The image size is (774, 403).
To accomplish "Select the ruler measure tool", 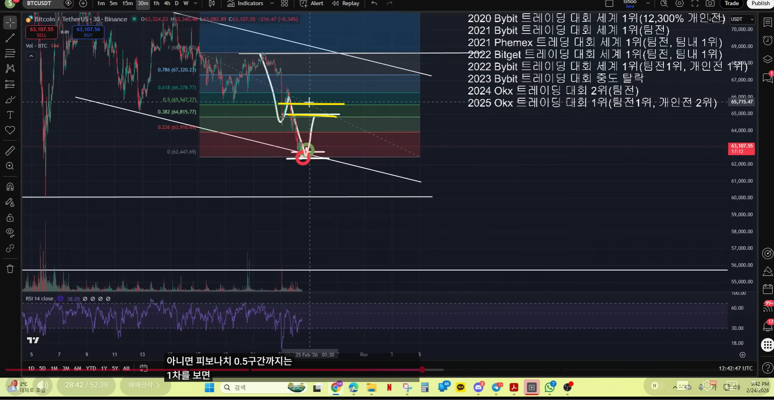I will click(10, 150).
